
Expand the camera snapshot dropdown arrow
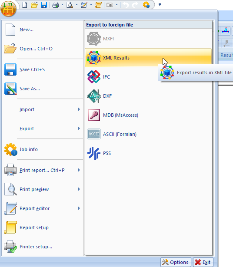pyautogui.click(x=117, y=5)
